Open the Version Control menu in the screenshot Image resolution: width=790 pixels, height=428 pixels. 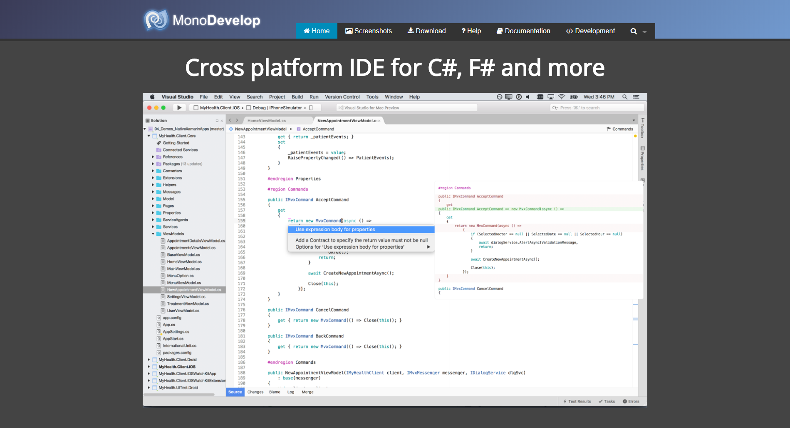(x=342, y=97)
